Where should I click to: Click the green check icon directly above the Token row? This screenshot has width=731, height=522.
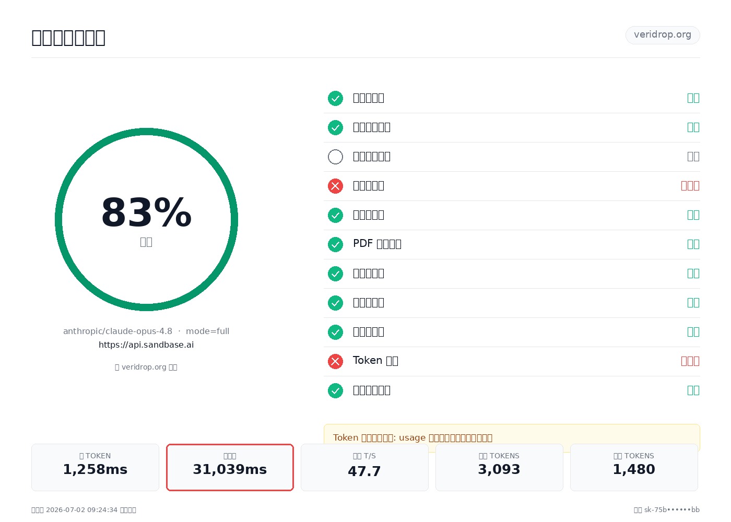point(335,332)
